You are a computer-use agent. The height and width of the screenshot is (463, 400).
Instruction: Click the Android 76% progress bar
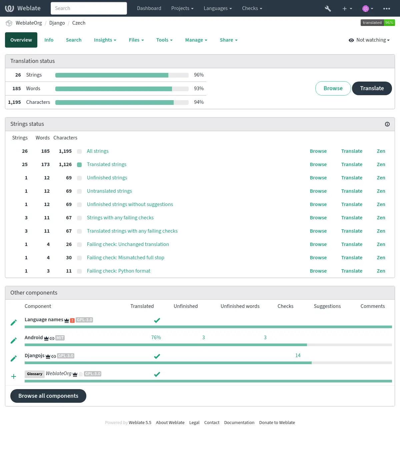208,345
